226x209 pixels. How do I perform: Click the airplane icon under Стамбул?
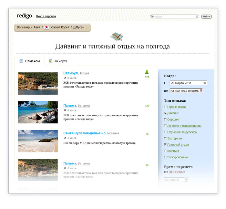tap(65, 78)
